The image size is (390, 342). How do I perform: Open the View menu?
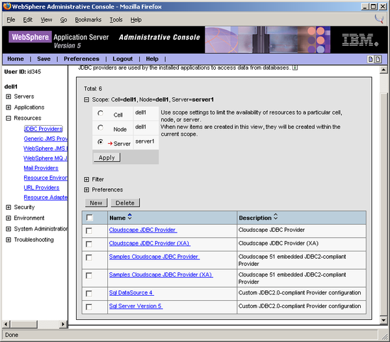click(46, 20)
